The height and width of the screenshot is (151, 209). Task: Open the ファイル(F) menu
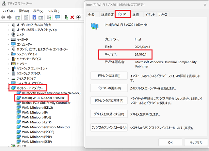click(8, 11)
